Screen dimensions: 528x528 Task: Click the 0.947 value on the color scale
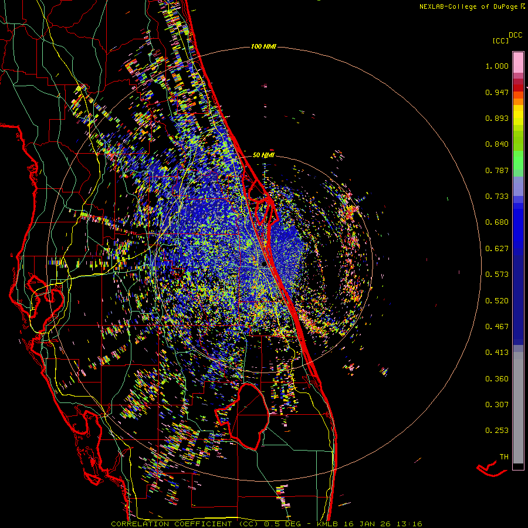click(x=497, y=92)
